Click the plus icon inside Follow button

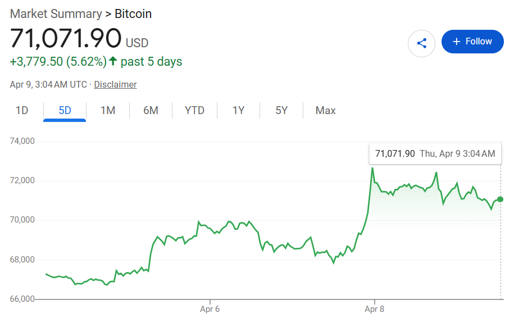(x=456, y=42)
